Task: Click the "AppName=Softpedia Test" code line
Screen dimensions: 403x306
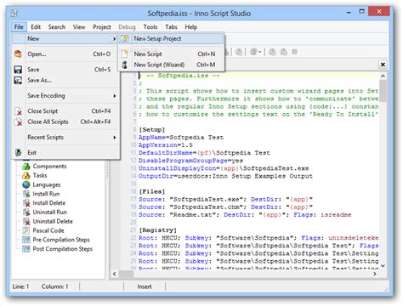Action: (x=181, y=138)
